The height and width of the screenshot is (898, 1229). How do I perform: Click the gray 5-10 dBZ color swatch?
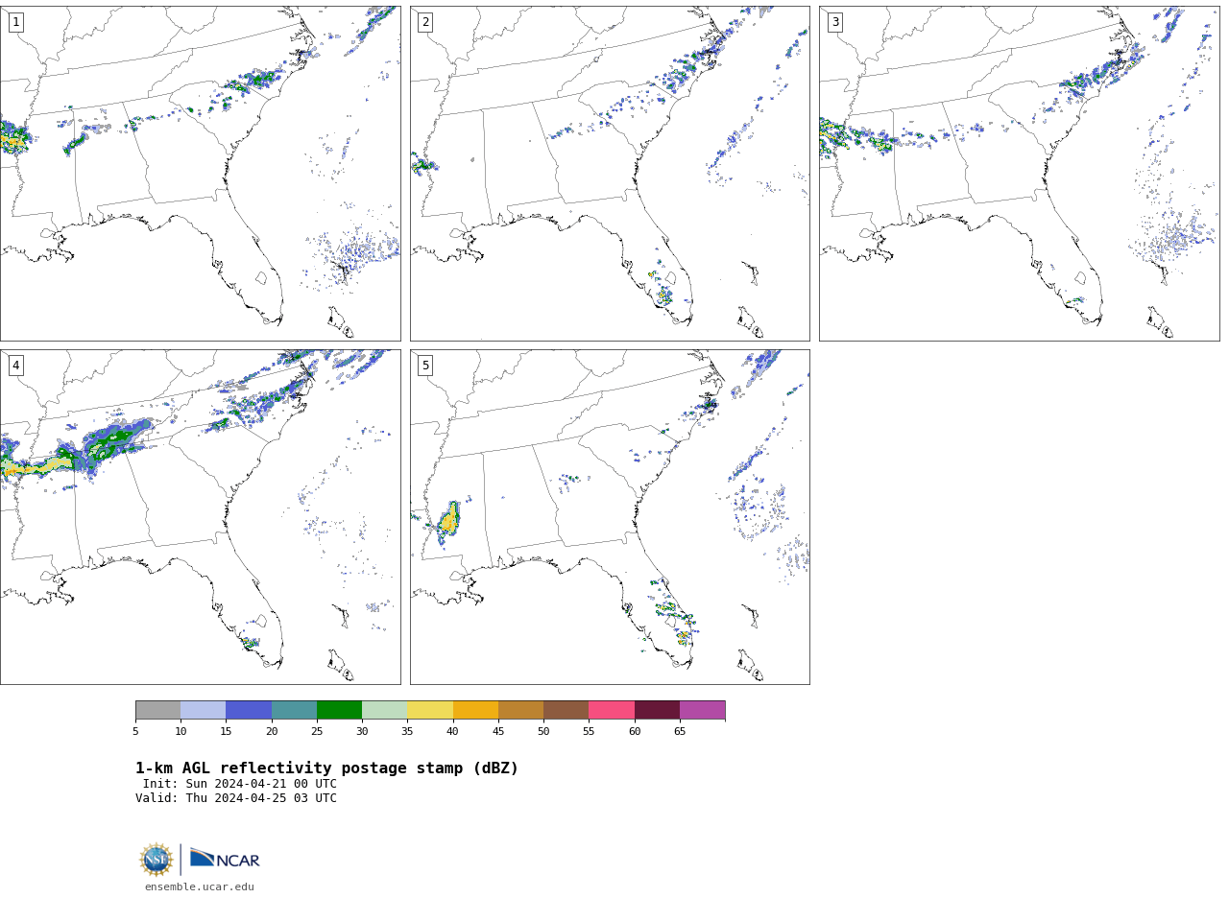pyautogui.click(x=157, y=710)
